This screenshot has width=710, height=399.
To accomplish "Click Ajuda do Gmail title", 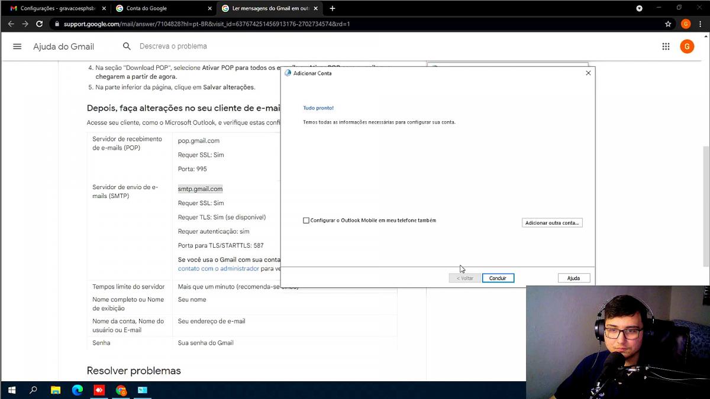I will (63, 47).
